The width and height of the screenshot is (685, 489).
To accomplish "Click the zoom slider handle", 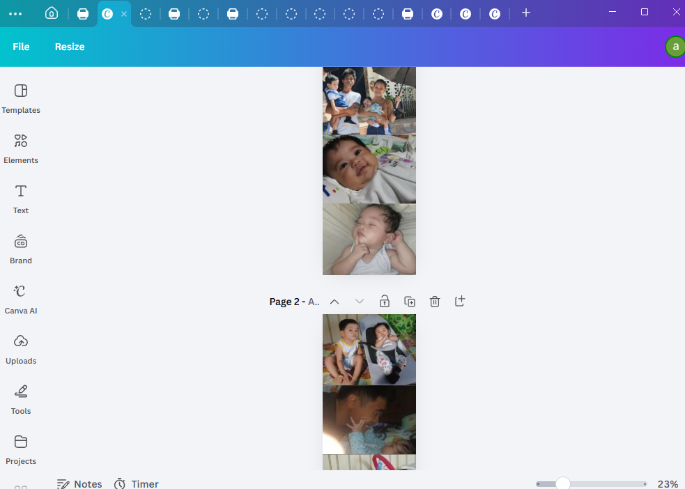I will (562, 483).
